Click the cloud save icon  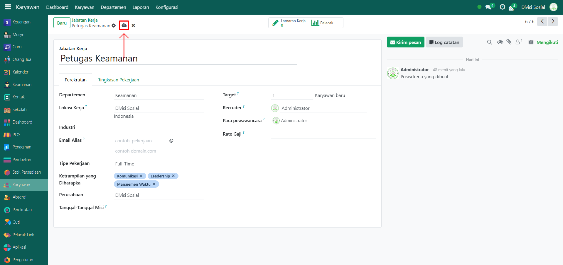click(124, 25)
